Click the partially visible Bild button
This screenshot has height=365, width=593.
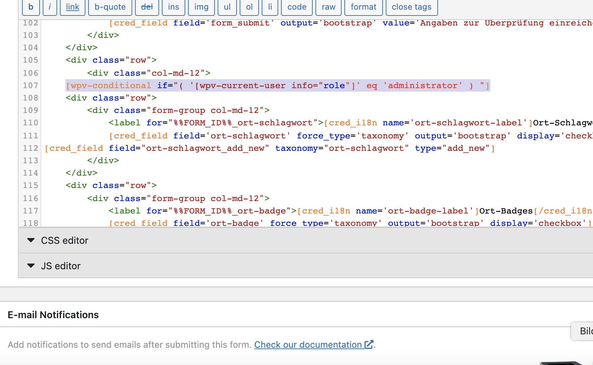pos(582,331)
